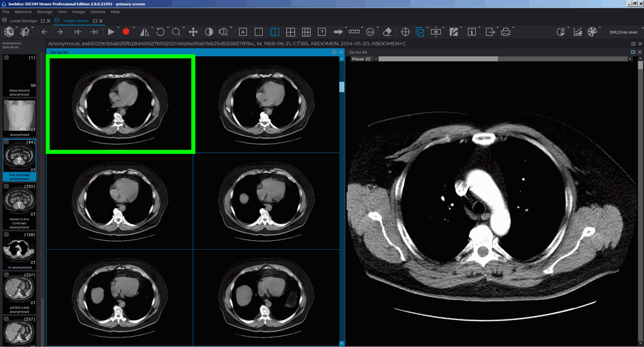The width and height of the screenshot is (644, 347).
Task: Expand color palette dropdown arrow
Action: pyautogui.click(x=600, y=28)
